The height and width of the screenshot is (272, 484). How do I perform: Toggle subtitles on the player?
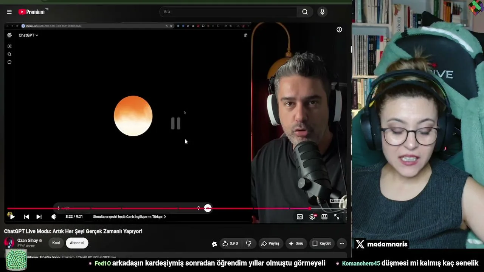(300, 217)
